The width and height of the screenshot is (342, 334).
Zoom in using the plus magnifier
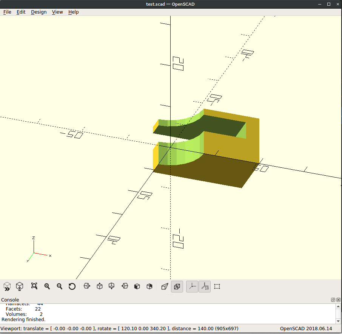(47, 286)
